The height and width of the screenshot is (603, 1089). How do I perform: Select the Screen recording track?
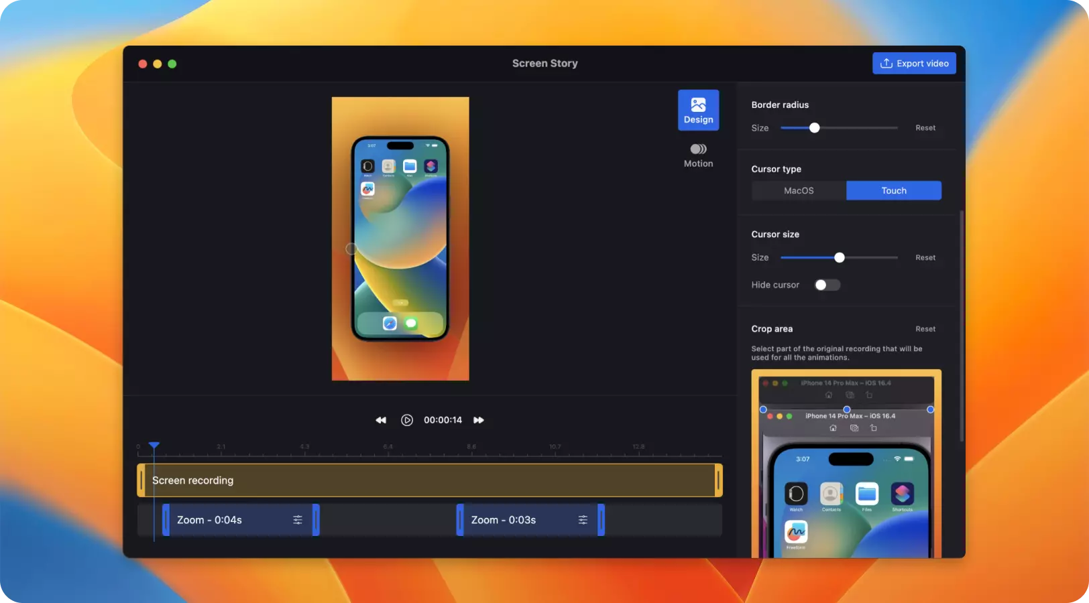point(430,480)
